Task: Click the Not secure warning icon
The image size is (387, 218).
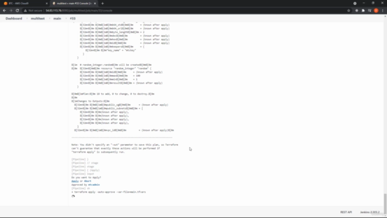Action: click(25, 11)
